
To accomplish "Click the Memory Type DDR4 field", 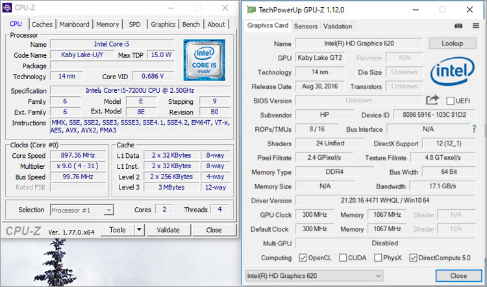I will pyautogui.click(x=334, y=172).
